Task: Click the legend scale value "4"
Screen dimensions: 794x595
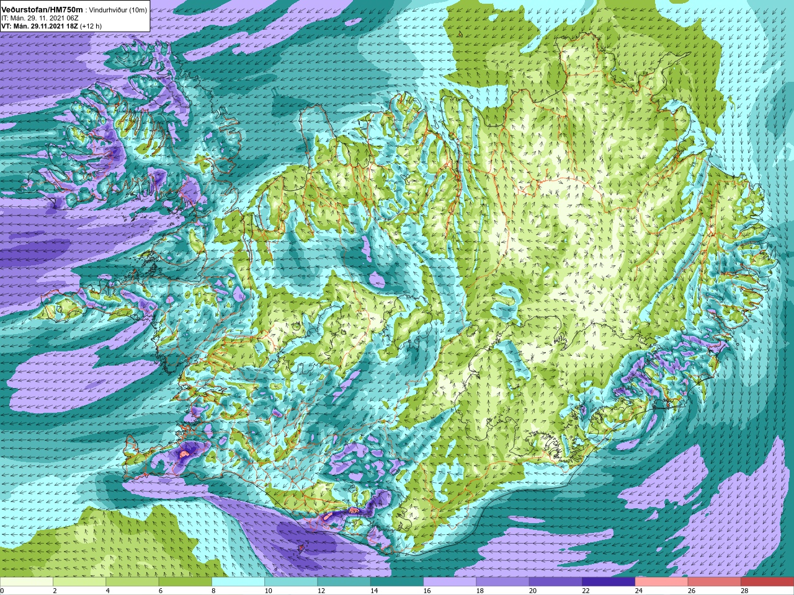Action: pos(108,591)
